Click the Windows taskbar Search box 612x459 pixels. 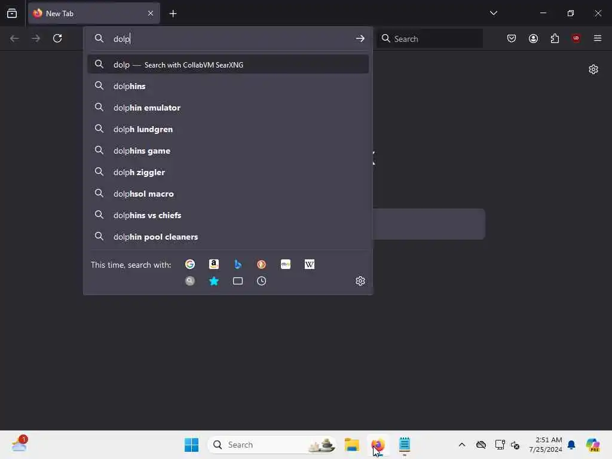(x=272, y=445)
